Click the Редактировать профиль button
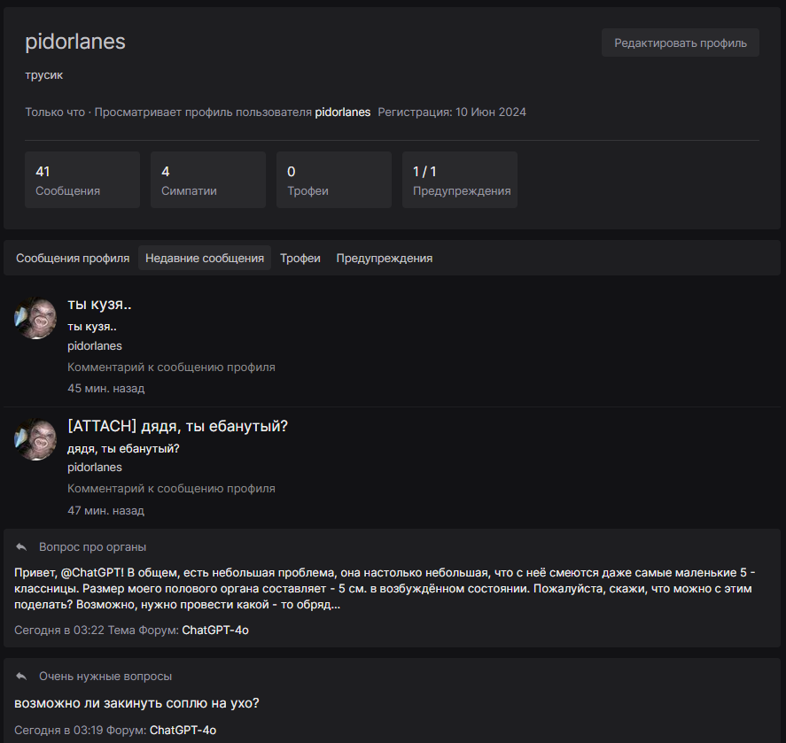Viewport: 786px width, 743px height. (x=680, y=43)
